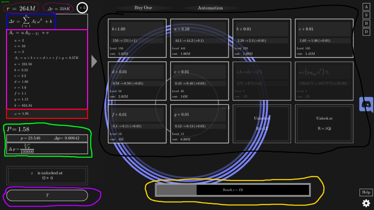This screenshot has width=374, height=210.
Task: Toggle the x5 multiplier circle
Action: (82, 8)
